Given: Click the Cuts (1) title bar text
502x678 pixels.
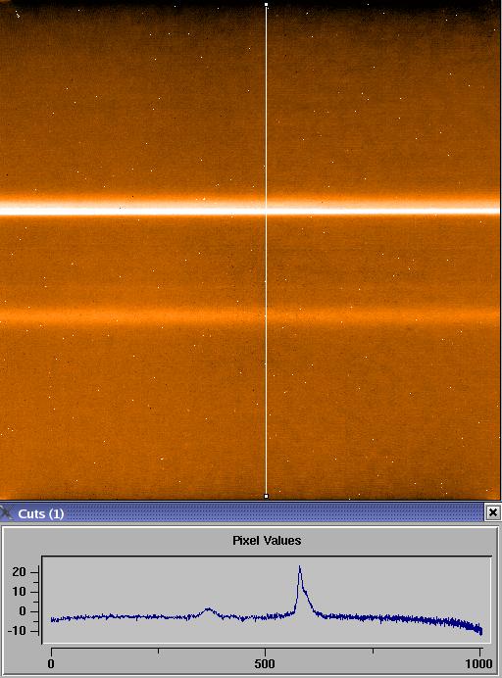Looking at the screenshot, I should 40,513.
